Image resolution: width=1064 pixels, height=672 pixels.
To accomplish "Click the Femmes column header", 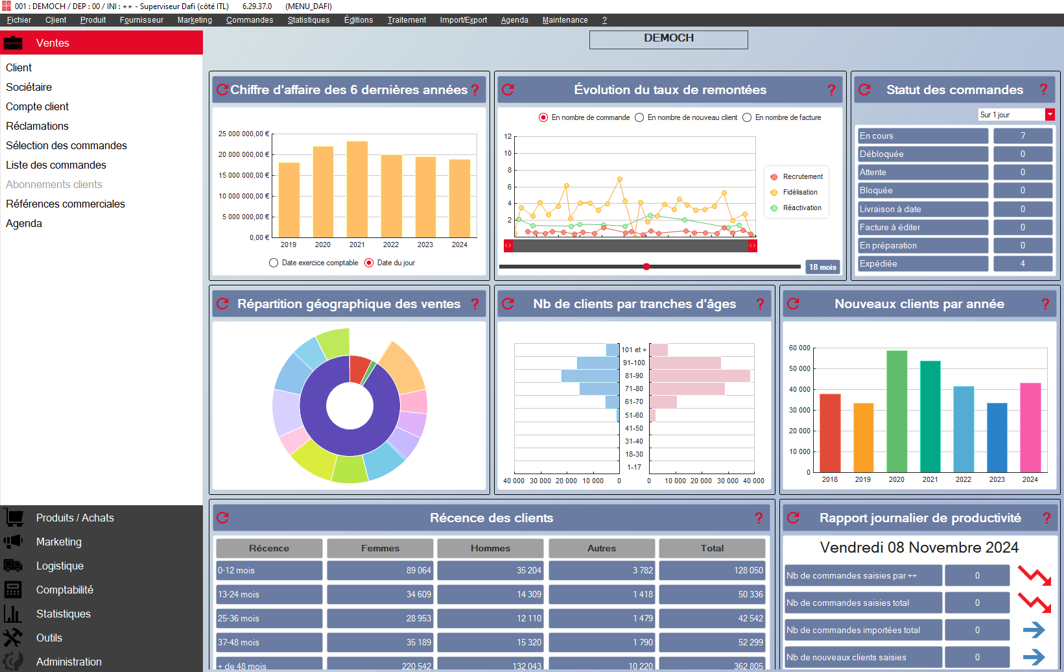I will [380, 549].
